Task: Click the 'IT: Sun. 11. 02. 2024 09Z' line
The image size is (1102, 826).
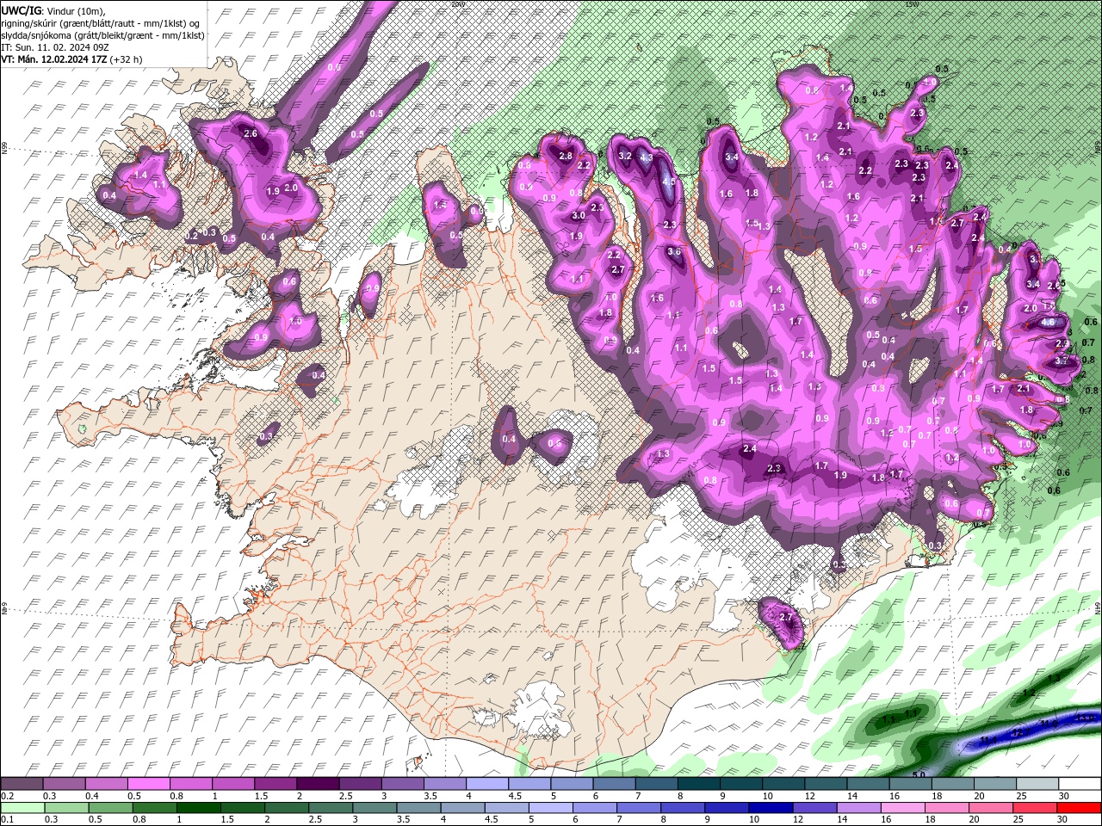Action: (x=55, y=47)
